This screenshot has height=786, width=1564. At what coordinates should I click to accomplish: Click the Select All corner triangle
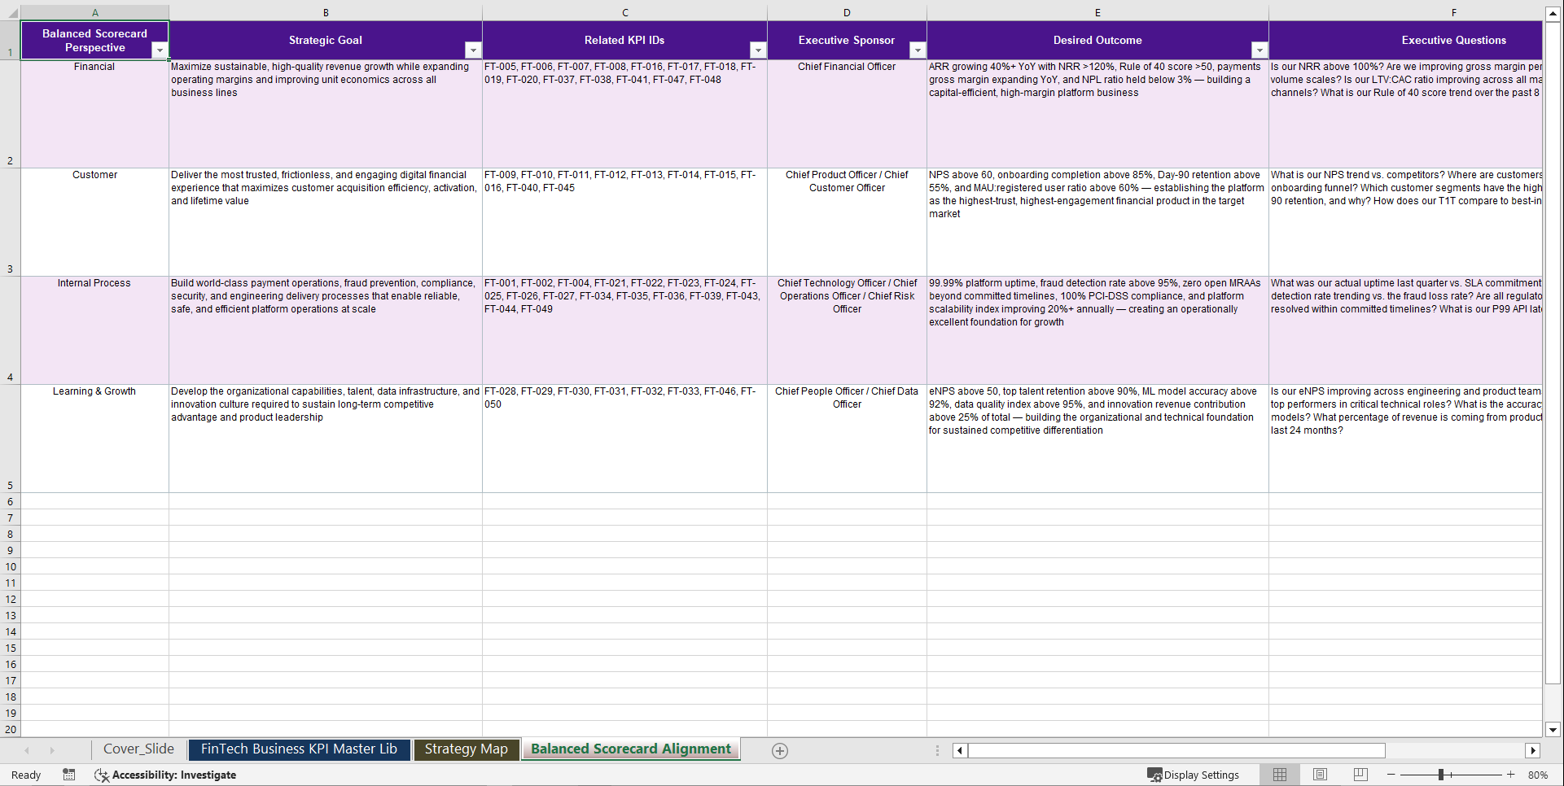11,13
